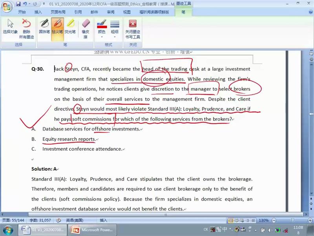Click the next page browse button

pos(311,209)
